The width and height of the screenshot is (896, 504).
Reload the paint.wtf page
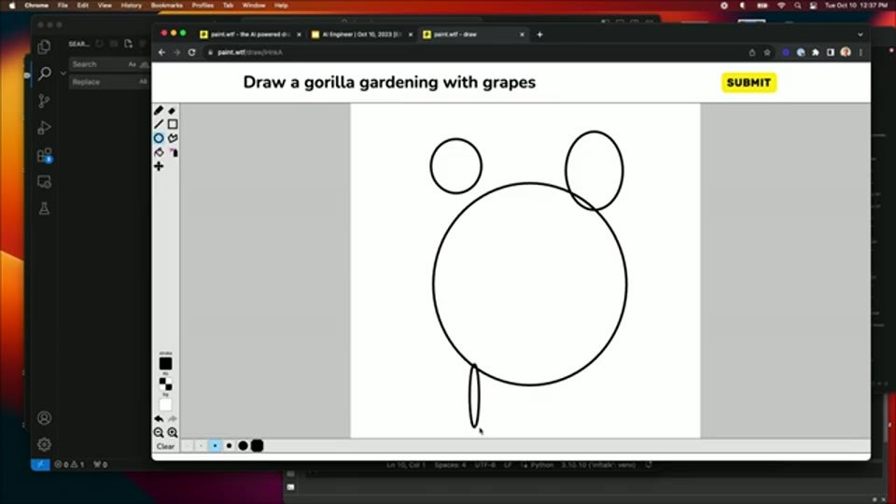(x=192, y=52)
